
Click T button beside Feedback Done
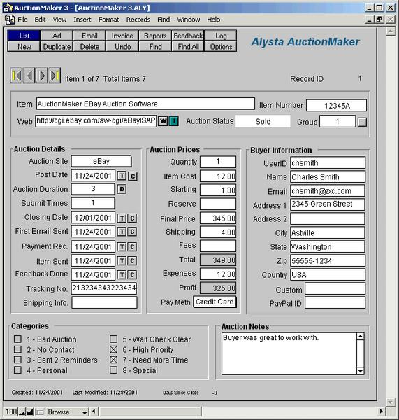point(122,275)
